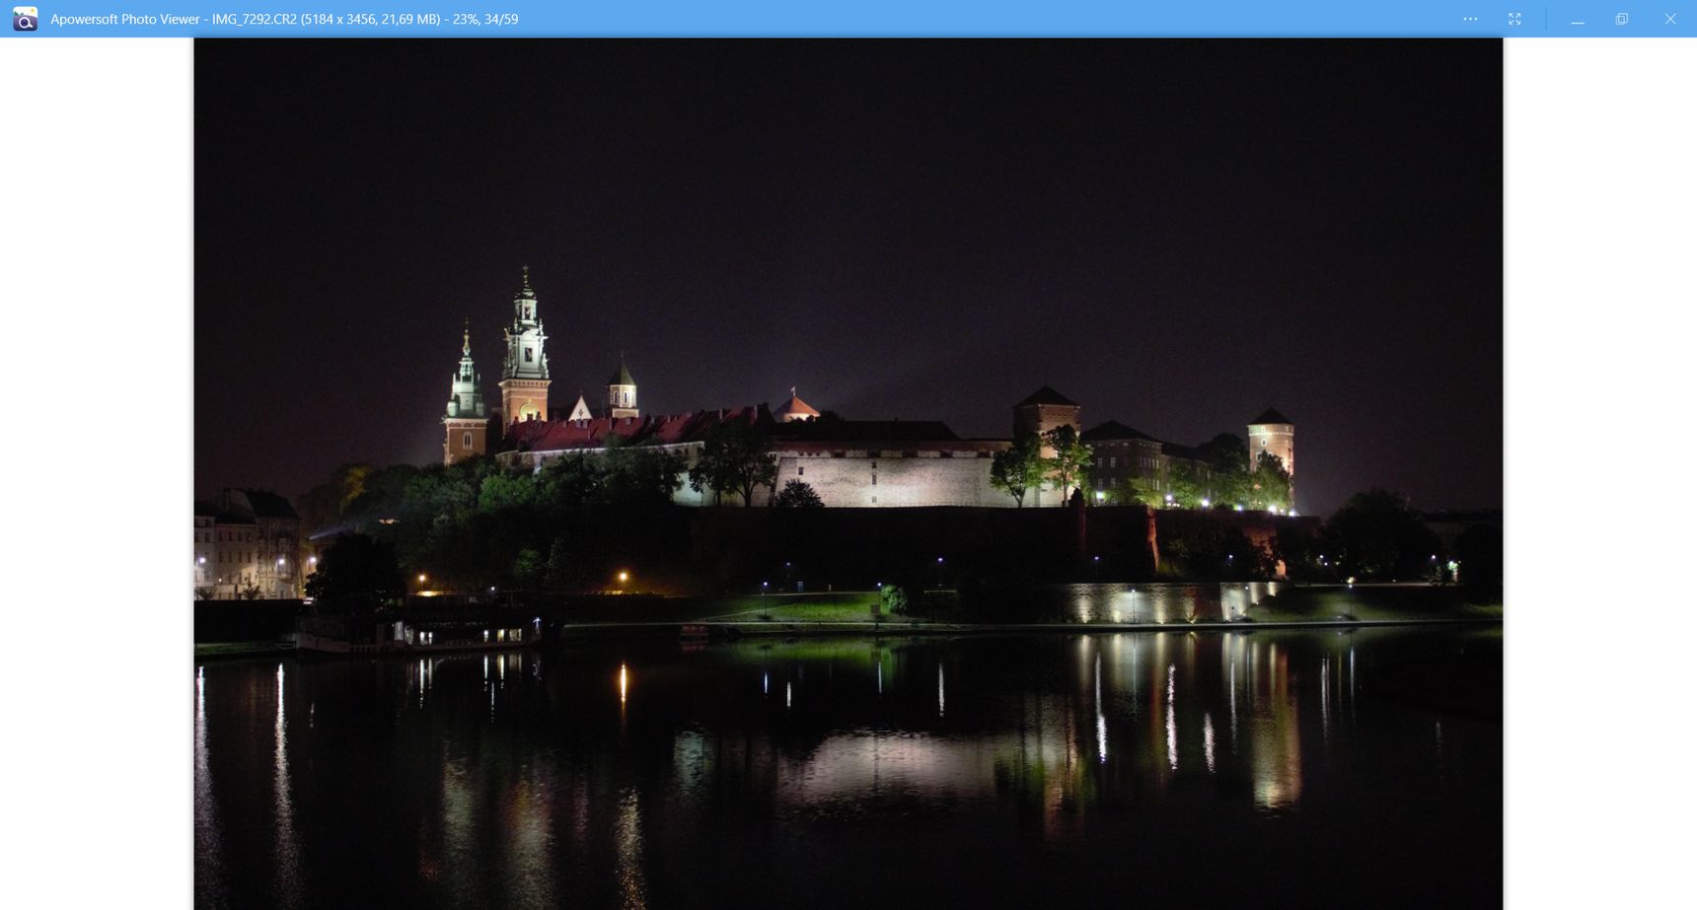Click the displayed castle night photo
The height and width of the screenshot is (910, 1697).
[848, 474]
